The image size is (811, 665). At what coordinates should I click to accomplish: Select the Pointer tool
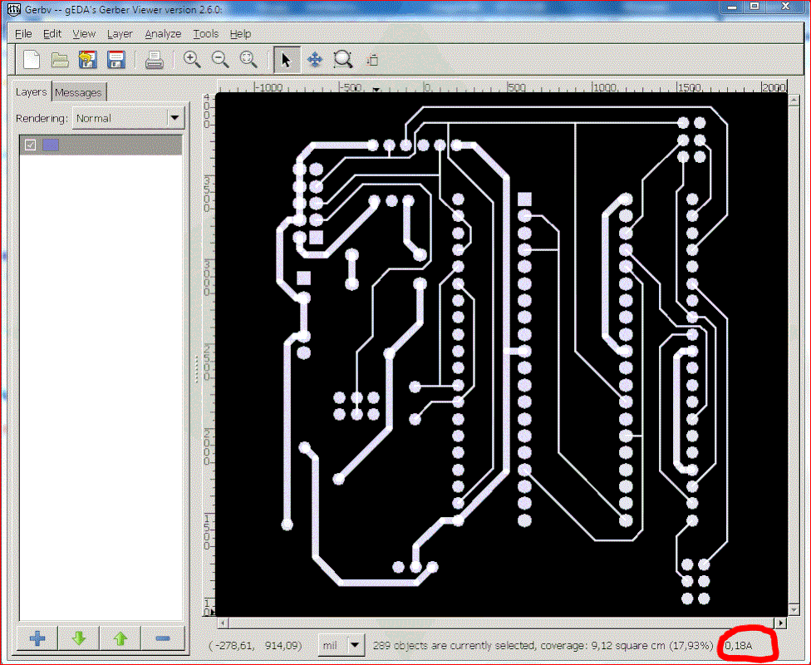(286, 60)
